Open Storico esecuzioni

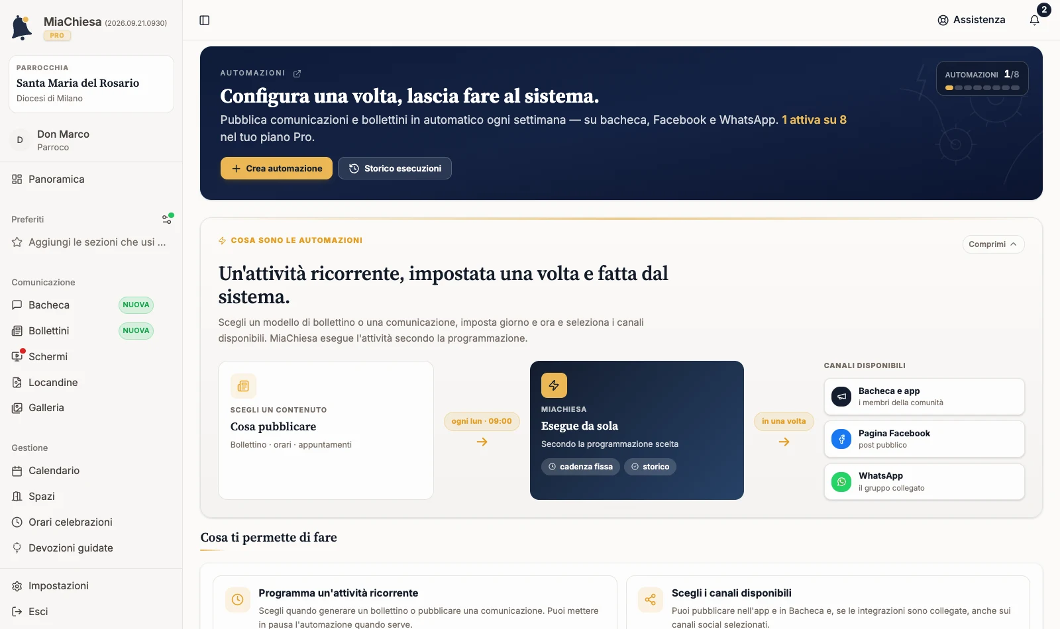tap(395, 168)
